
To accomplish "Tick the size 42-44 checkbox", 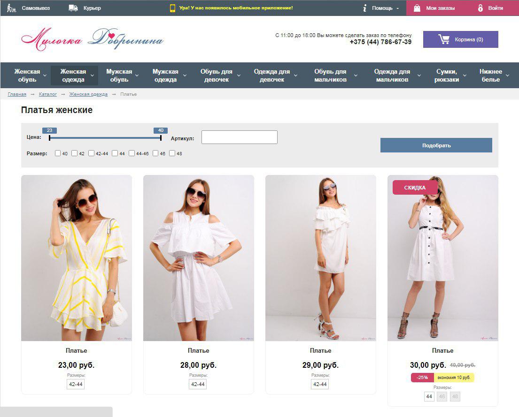I will click(x=92, y=153).
